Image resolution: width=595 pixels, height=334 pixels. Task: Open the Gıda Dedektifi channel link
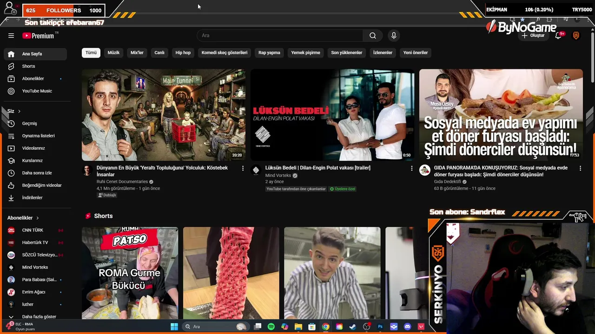pos(448,182)
